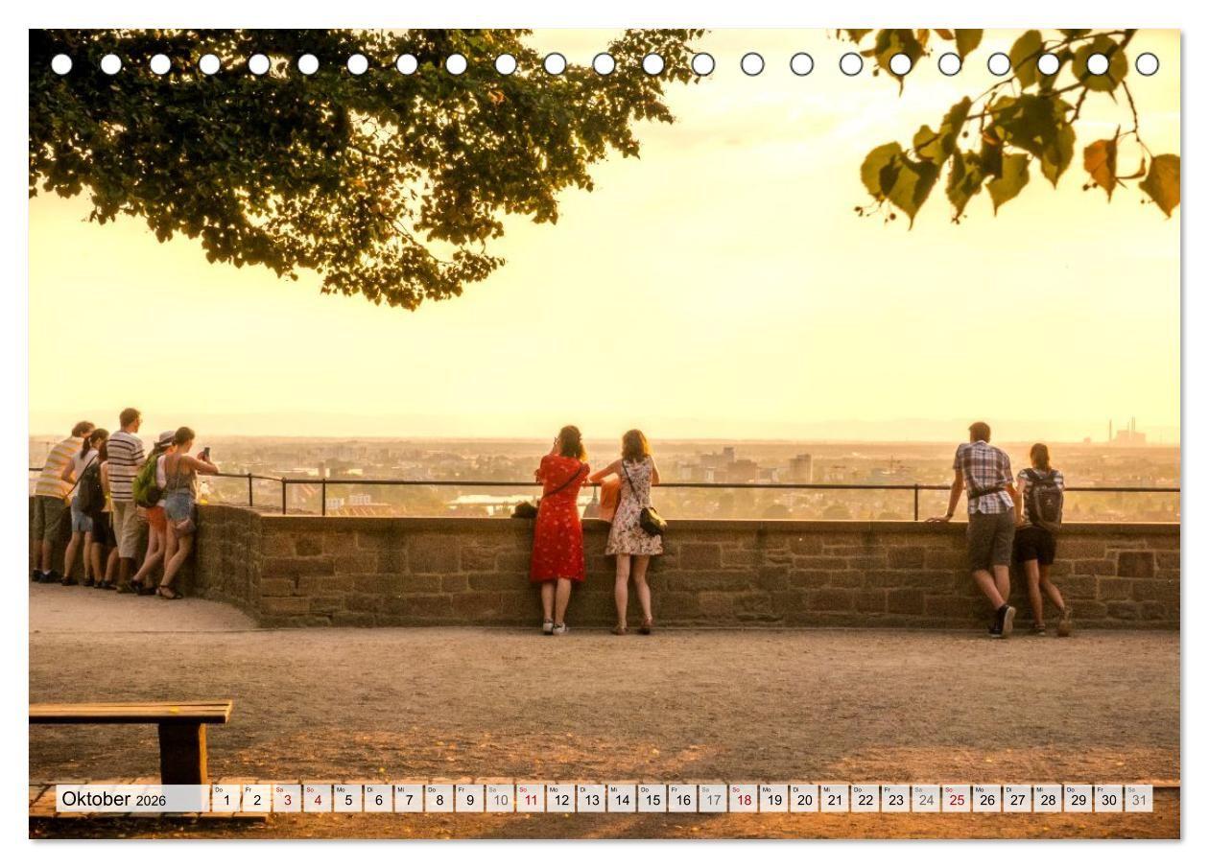Select the gray Saturday 17 cell

pyautogui.click(x=713, y=799)
